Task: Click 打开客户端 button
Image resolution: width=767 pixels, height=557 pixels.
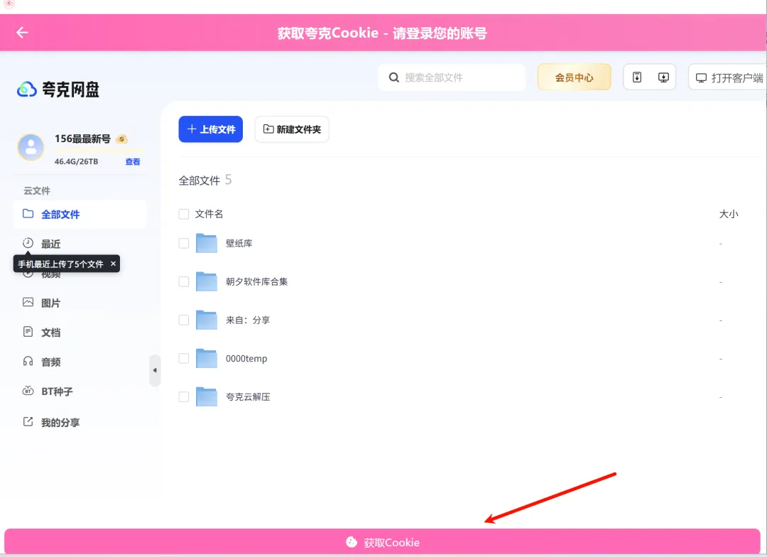Action: tap(727, 77)
